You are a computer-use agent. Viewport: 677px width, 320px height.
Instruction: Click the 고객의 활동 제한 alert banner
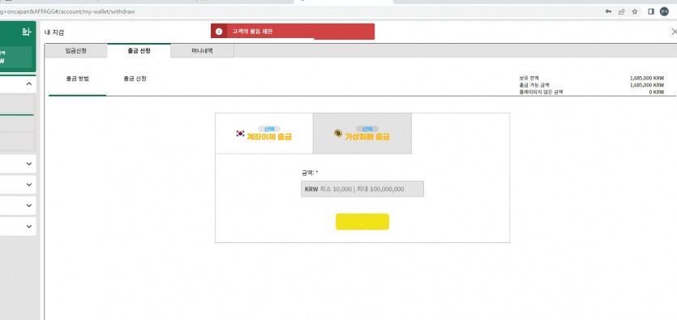[x=293, y=32]
